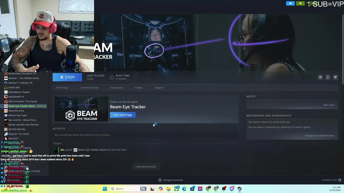Open the Guides tab
Screen dimensions: 344x193
[x=139, y=88]
